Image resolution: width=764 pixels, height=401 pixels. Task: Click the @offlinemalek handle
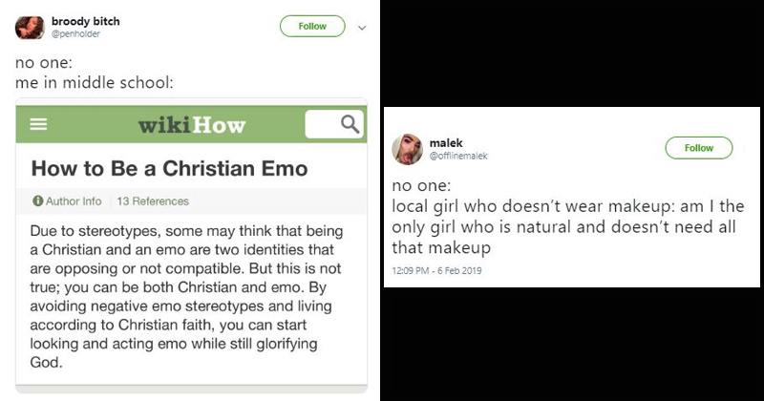458,156
